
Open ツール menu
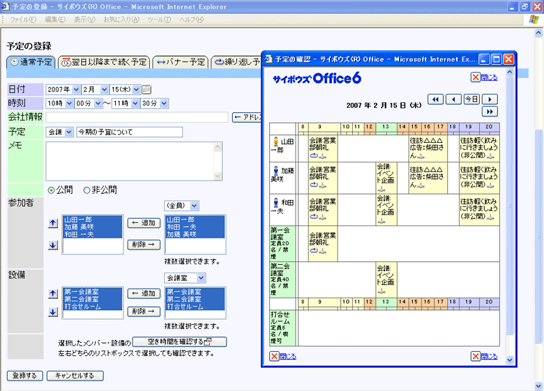click(x=159, y=20)
